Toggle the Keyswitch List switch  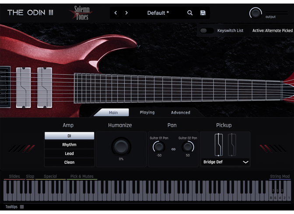(206, 31)
